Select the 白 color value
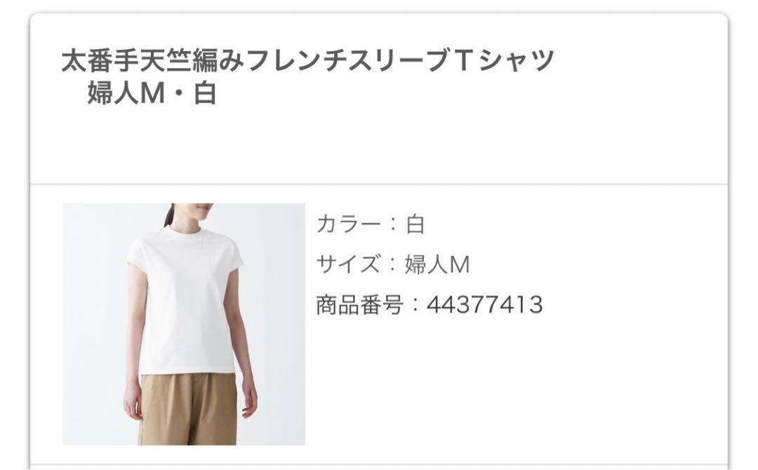758x470 pixels. tap(415, 224)
